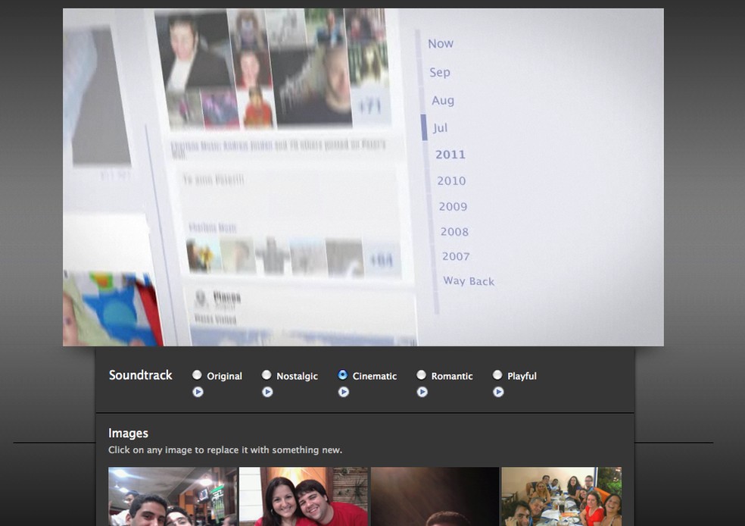745x526 pixels.
Task: Open the Way Back timeline section
Action: point(468,280)
